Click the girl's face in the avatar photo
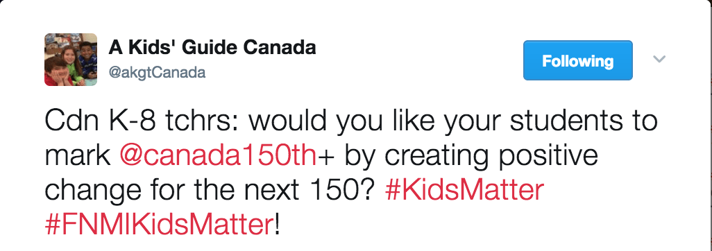Image resolution: width=712 pixels, height=251 pixels. tap(71, 56)
